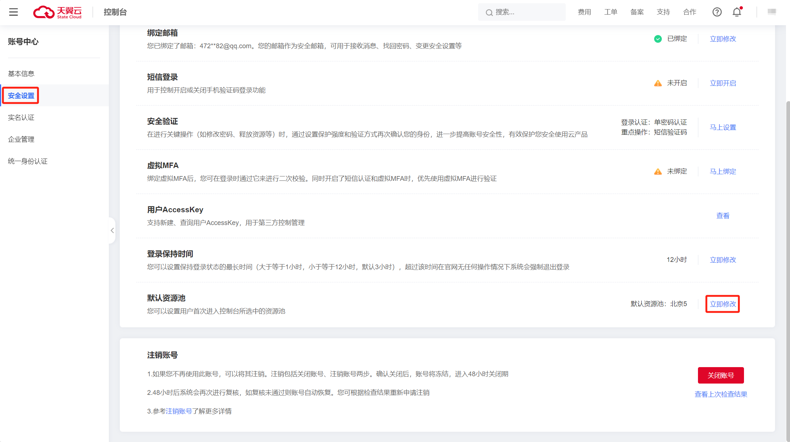Open 查看上次检查结果 link
This screenshot has width=790, height=442.
[721, 394]
